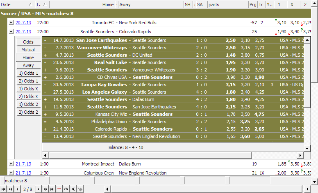Click bottom horizontal scrollbar left arrow
Image resolution: width=318 pixels, height=193 pixels.
tap(107, 189)
